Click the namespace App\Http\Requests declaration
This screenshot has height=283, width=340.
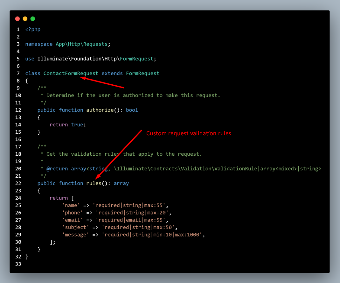(x=67, y=44)
